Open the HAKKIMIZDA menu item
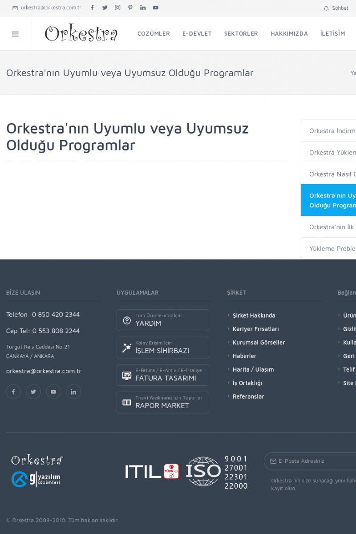Viewport: 356px width, 534px height. click(289, 34)
